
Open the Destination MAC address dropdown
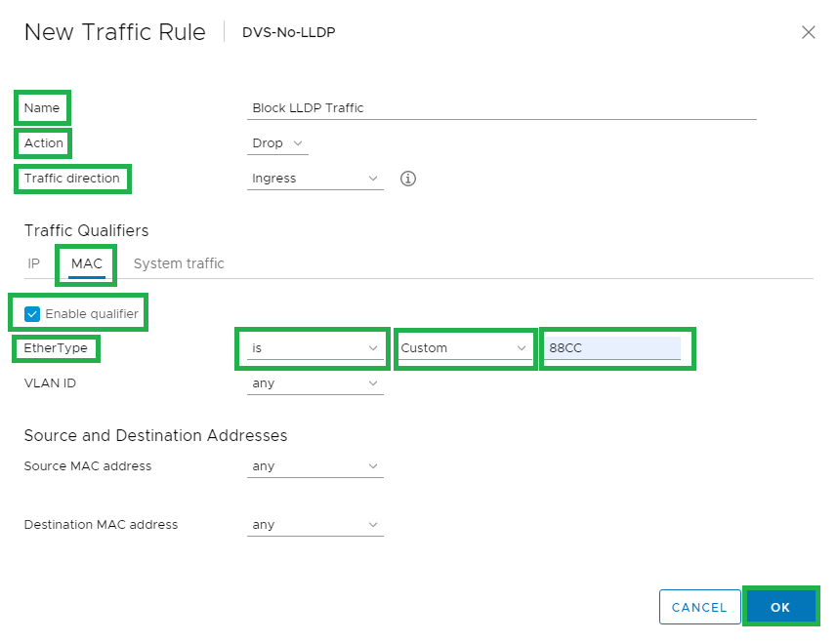click(314, 525)
